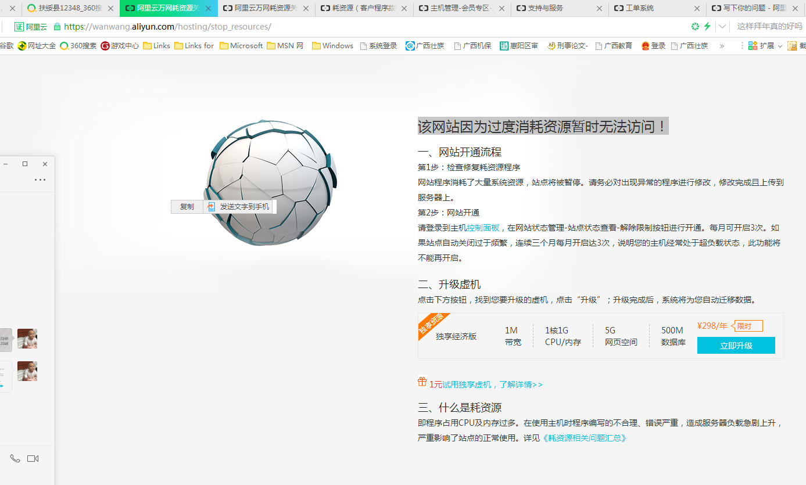Maximize the chat window on the left
Image resolution: width=806 pixels, height=485 pixels.
tap(25, 164)
